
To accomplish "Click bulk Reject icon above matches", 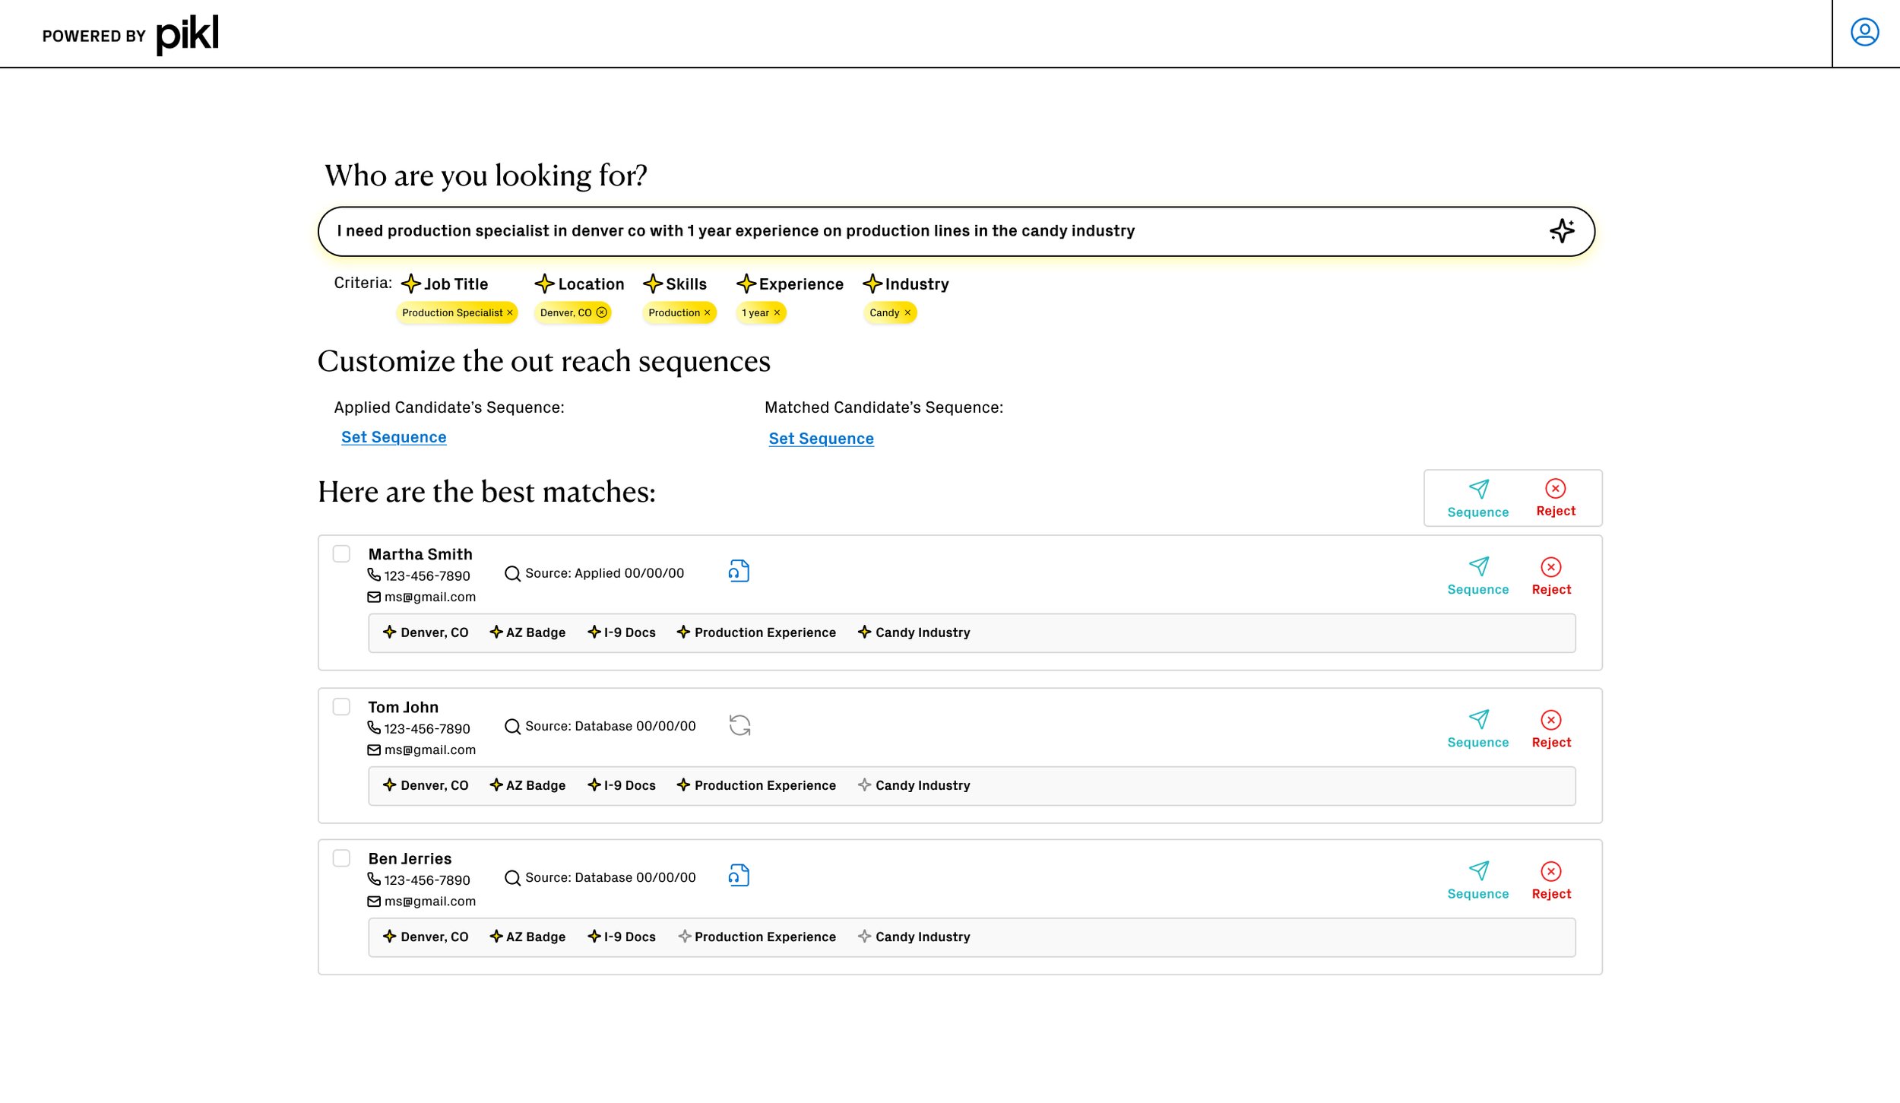I will (1555, 489).
